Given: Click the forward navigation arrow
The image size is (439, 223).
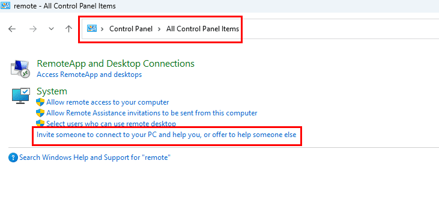Looking at the screenshot, I should tap(33, 29).
